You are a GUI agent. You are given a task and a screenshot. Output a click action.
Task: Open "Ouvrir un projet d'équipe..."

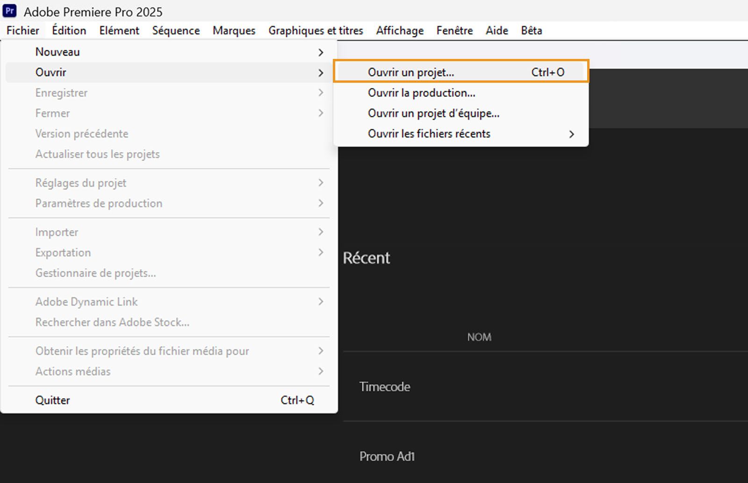tap(433, 113)
